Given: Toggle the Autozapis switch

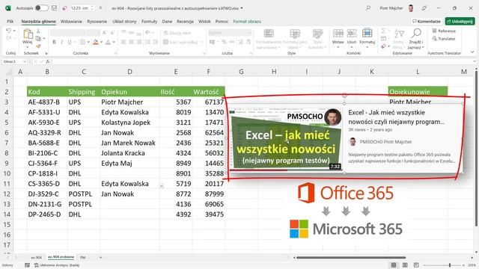Looking at the screenshot, I should coord(42,8).
